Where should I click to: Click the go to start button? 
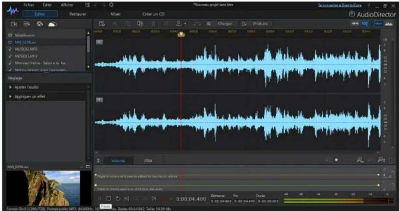[x=127, y=198]
